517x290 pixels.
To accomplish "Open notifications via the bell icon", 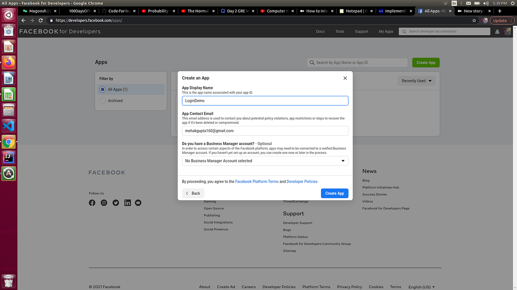I will tap(496, 31).
